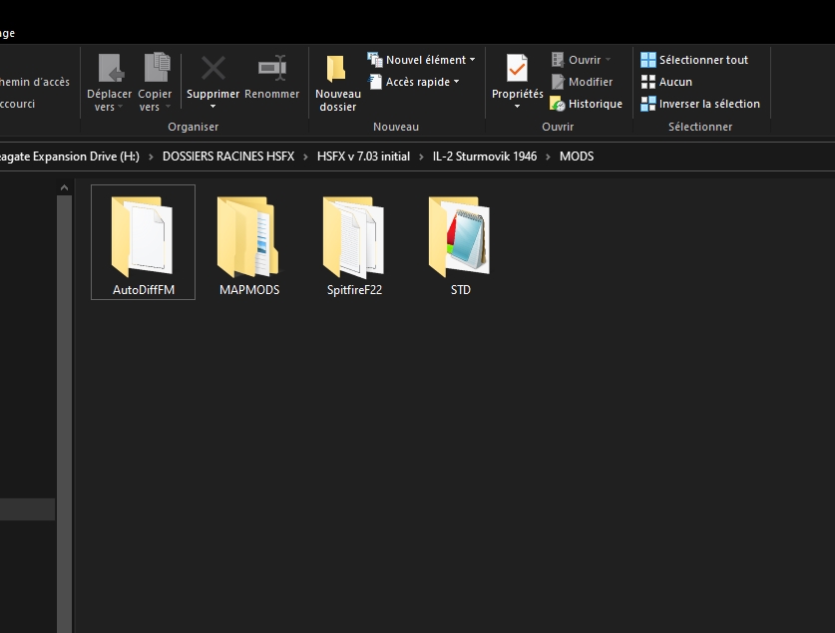
Task: Expand the Copier vers dropdown arrow
Action: tap(168, 107)
